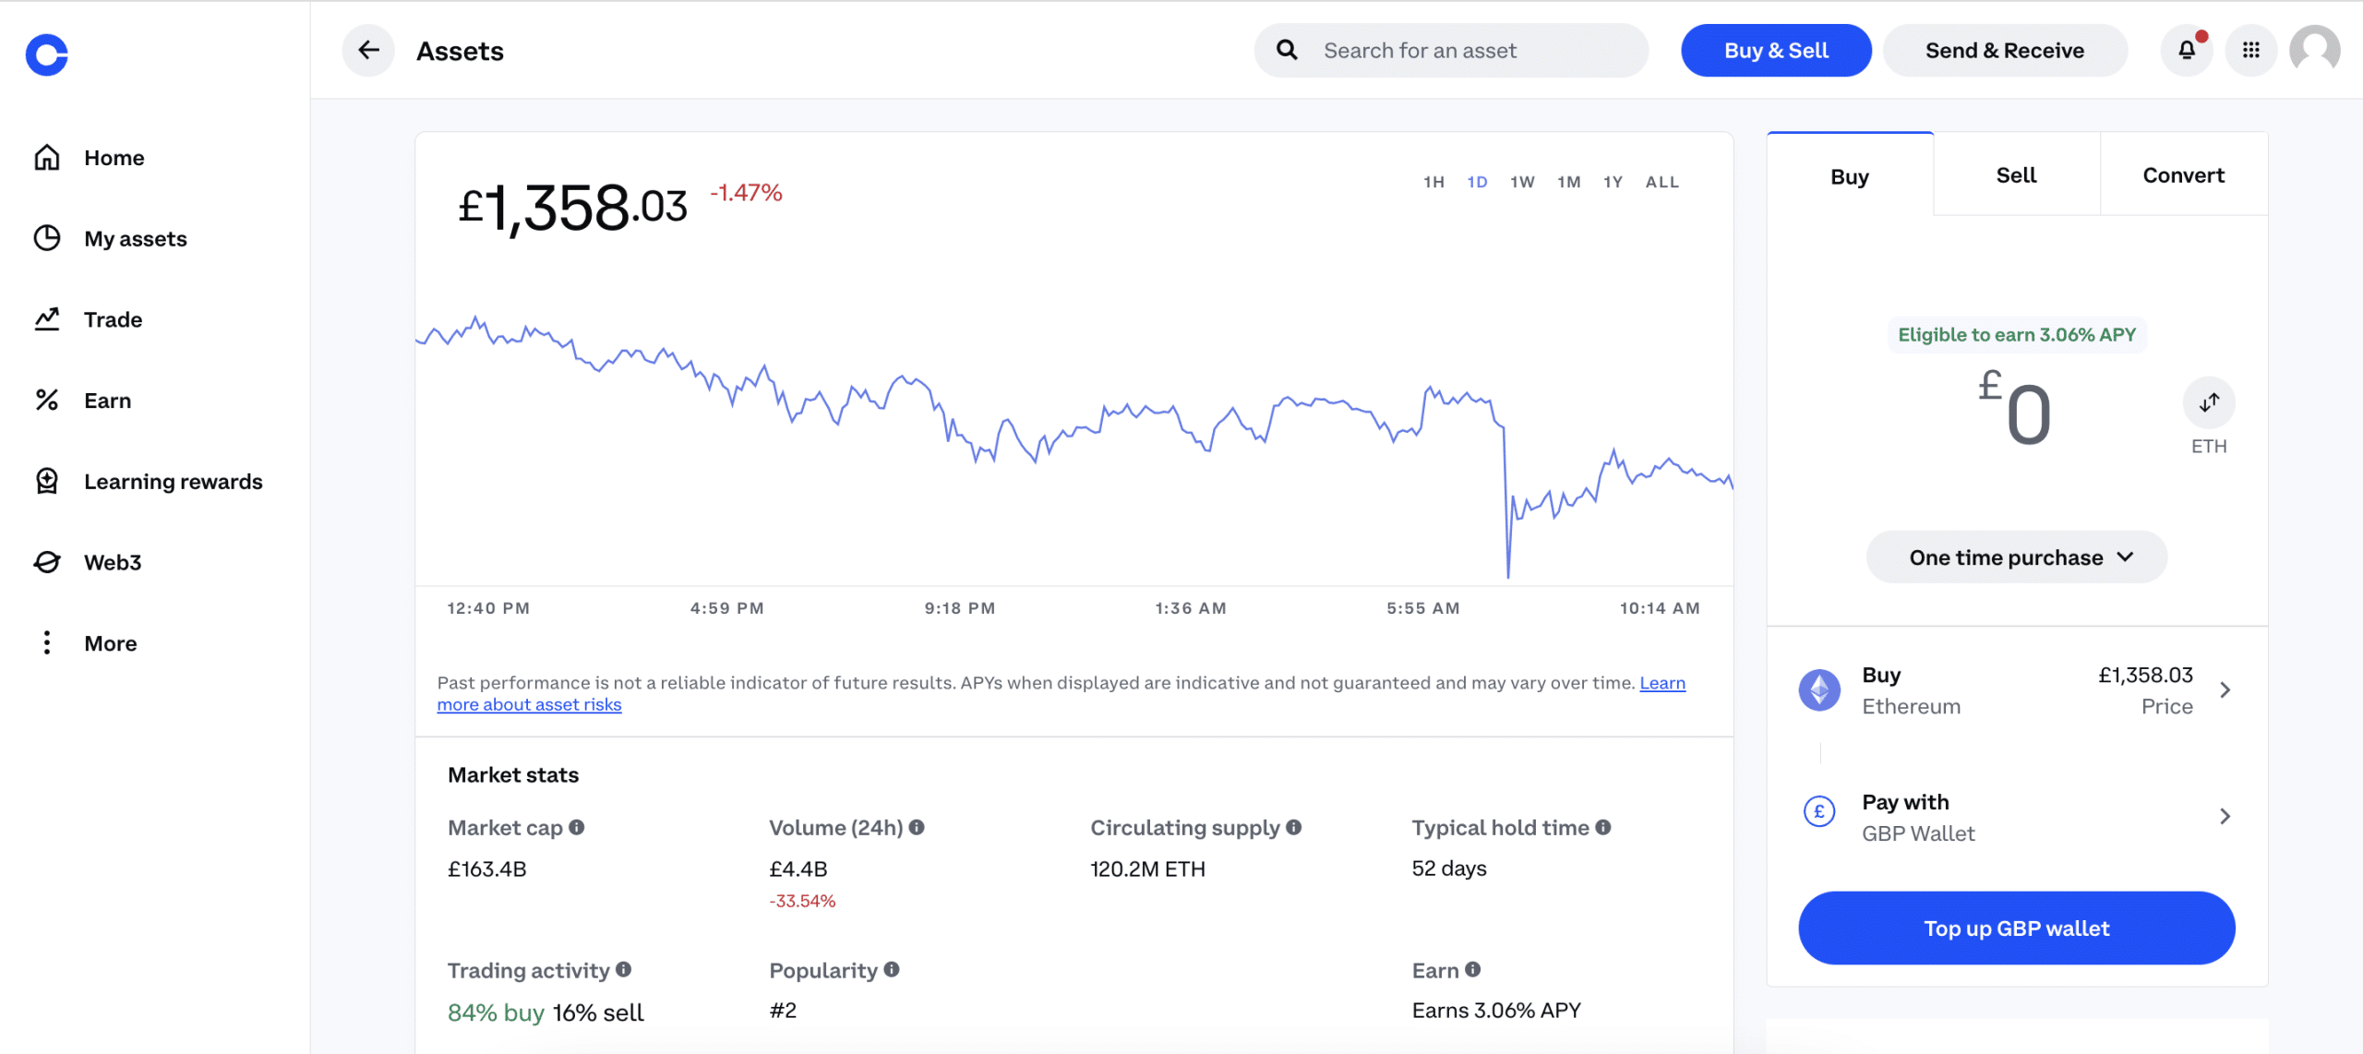The height and width of the screenshot is (1054, 2363).
Task: Switch to the Convert tab
Action: [x=2183, y=175]
